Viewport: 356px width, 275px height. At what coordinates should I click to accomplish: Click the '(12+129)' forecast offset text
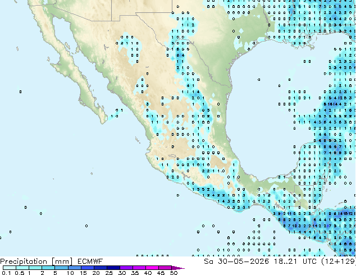tap(339, 262)
